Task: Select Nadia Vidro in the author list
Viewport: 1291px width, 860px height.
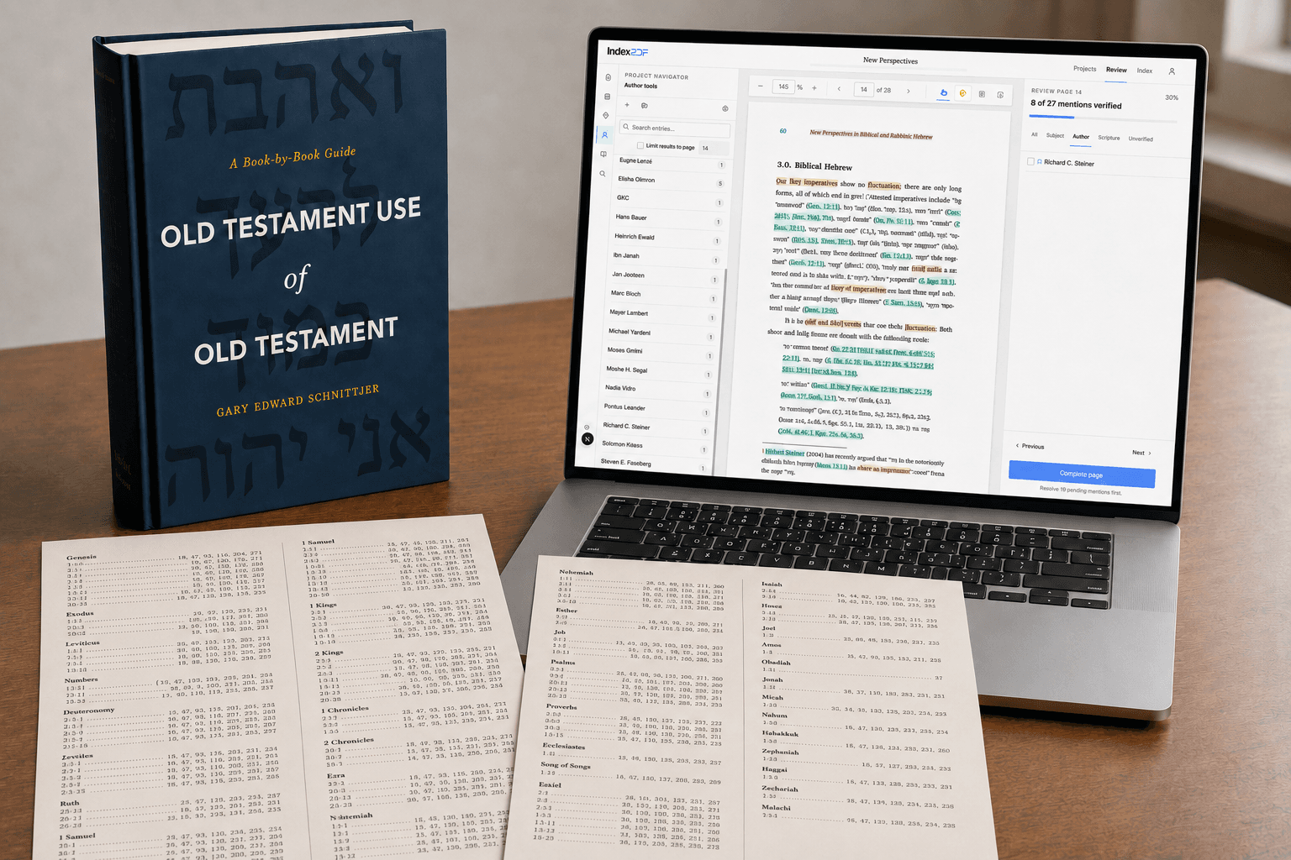Action: (657, 391)
